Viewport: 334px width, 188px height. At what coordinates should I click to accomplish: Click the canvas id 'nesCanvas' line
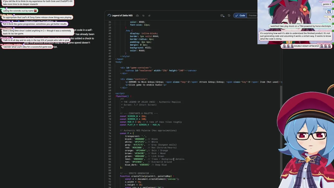pyautogui.click(x=161, y=70)
